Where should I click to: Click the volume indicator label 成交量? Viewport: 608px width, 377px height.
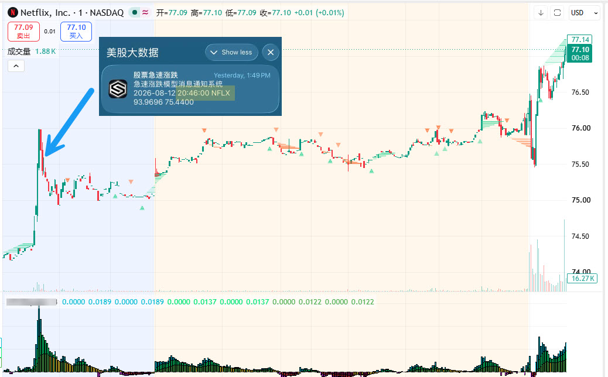coord(19,52)
